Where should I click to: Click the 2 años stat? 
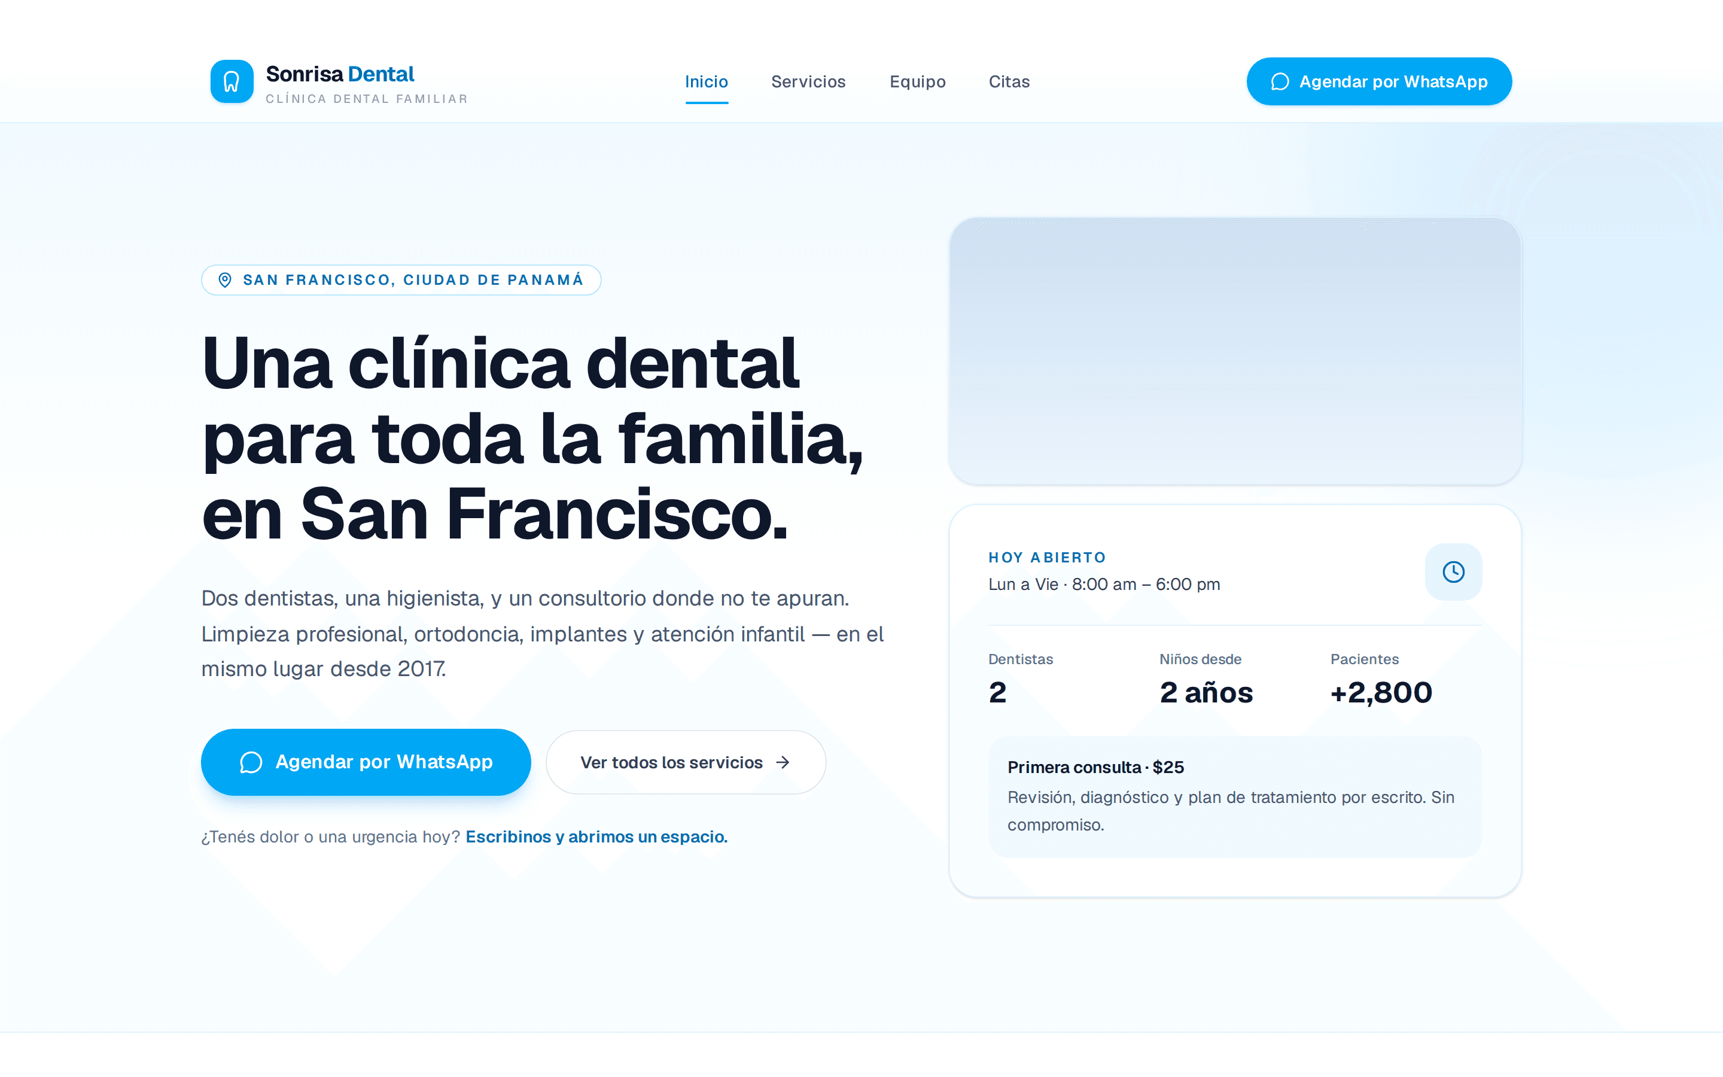click(1206, 692)
